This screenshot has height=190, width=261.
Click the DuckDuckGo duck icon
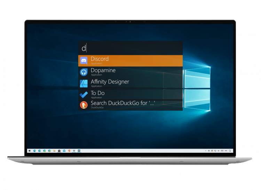tap(84, 105)
